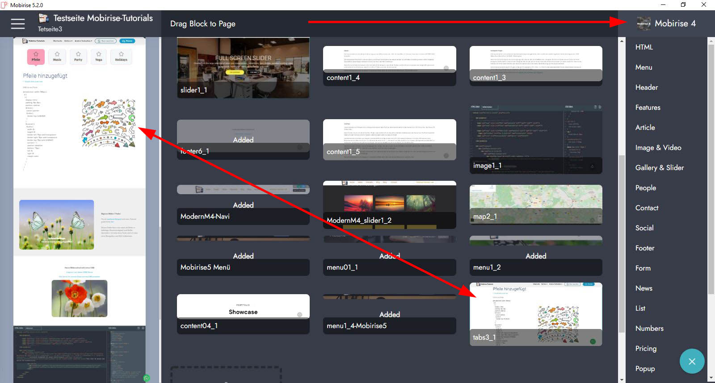The width and height of the screenshot is (715, 383).
Task: Select the Holidays tab in page preview
Action: (121, 57)
